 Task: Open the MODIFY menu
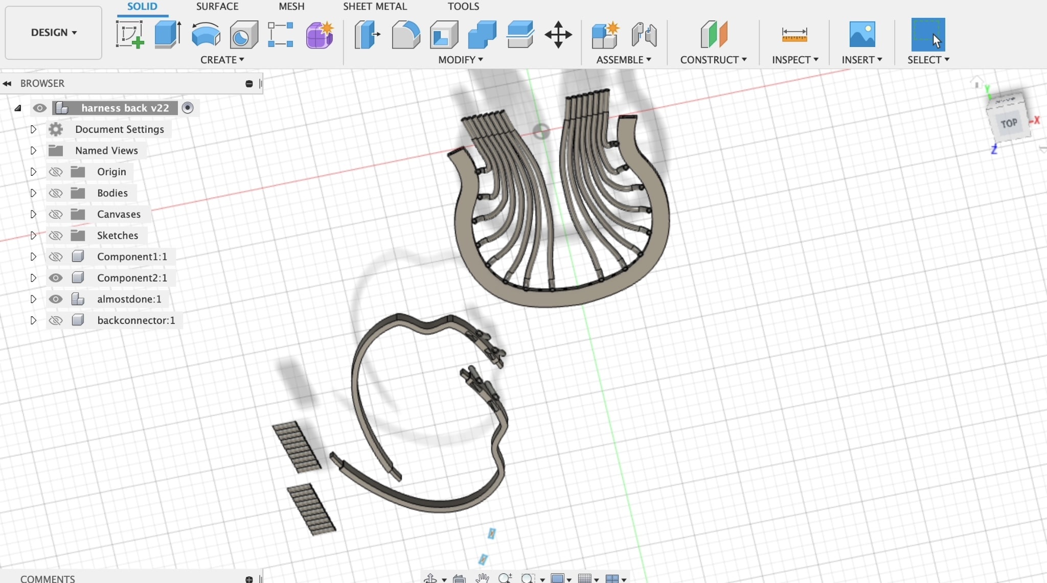pos(461,60)
